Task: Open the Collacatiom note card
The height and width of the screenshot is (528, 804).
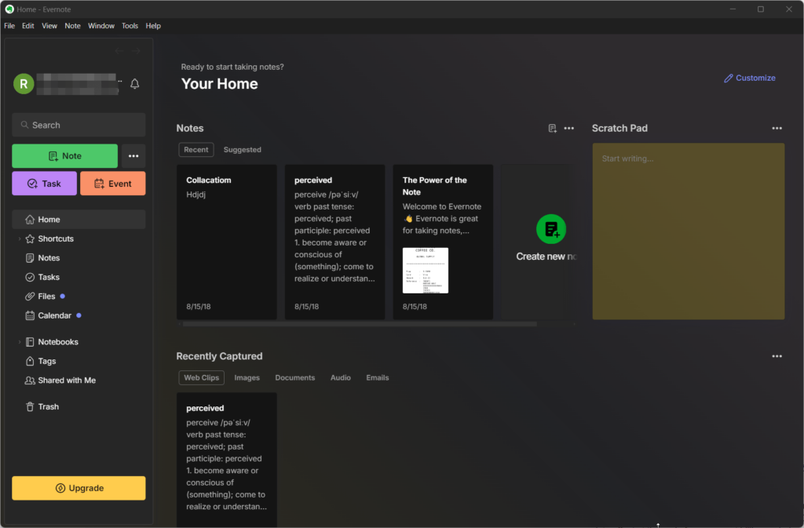Action: tap(227, 242)
